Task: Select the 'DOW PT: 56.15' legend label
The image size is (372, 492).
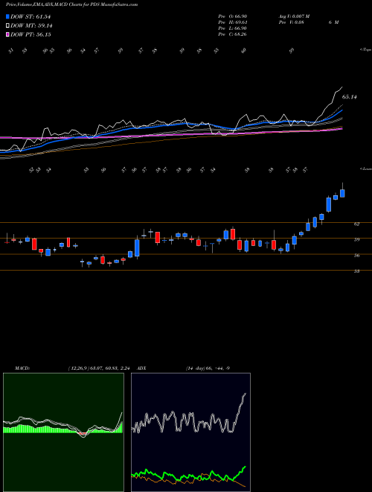Action: [x=31, y=34]
